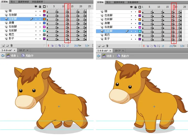The height and width of the screenshot is (136, 188).
Task: Close the 10-3* tab in right window
Action: tap(123, 51)
